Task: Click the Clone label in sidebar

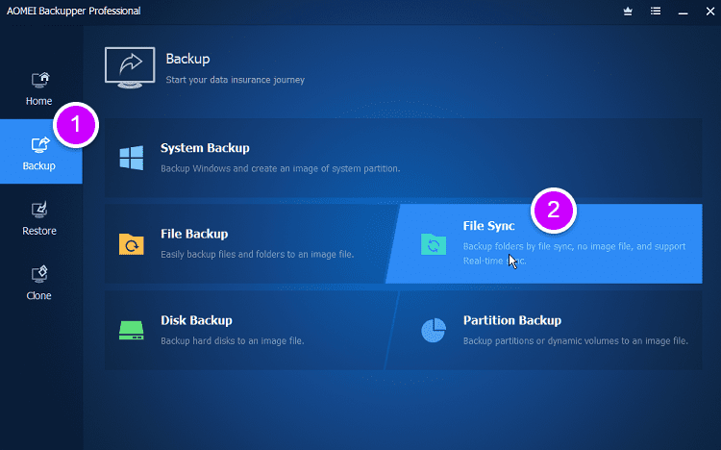Action: click(38, 295)
